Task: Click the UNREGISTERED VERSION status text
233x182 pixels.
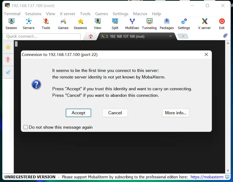Action: pos(30,177)
